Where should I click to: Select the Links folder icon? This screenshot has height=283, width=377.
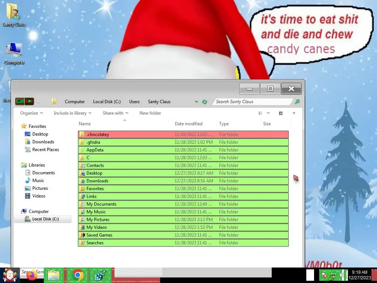tap(83, 196)
